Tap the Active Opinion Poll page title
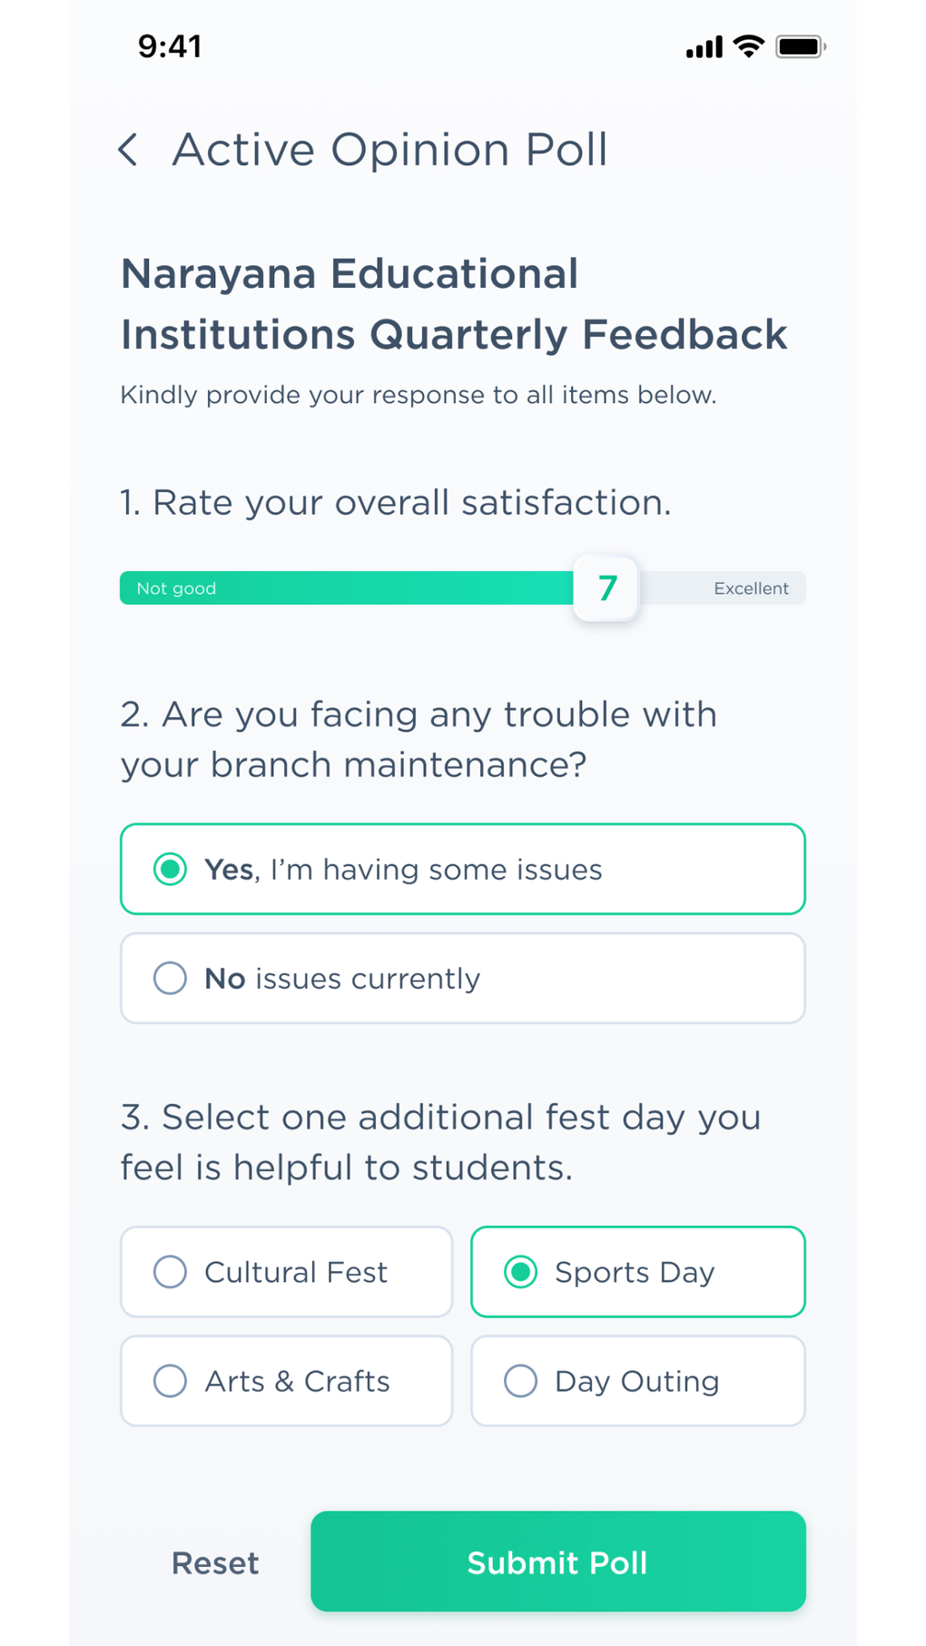 point(390,150)
